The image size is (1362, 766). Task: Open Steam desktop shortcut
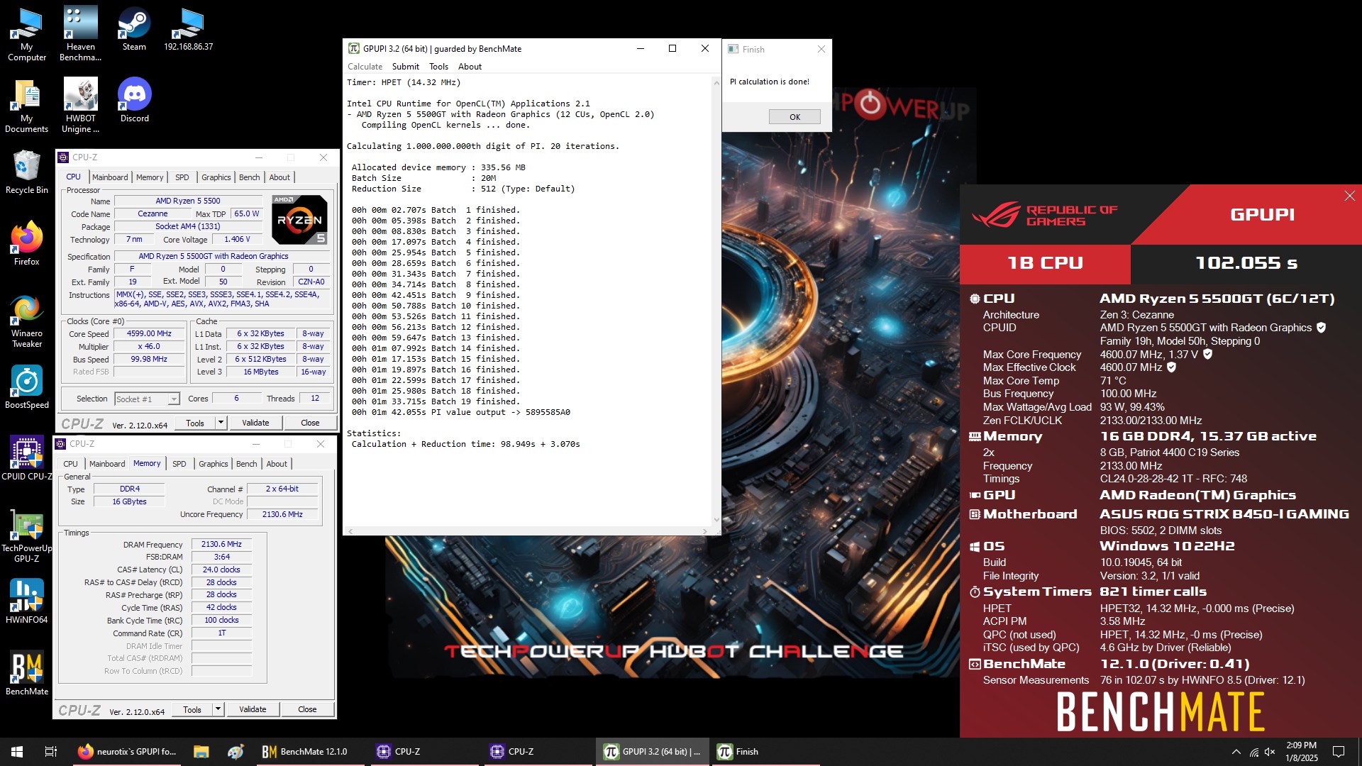[x=134, y=30]
